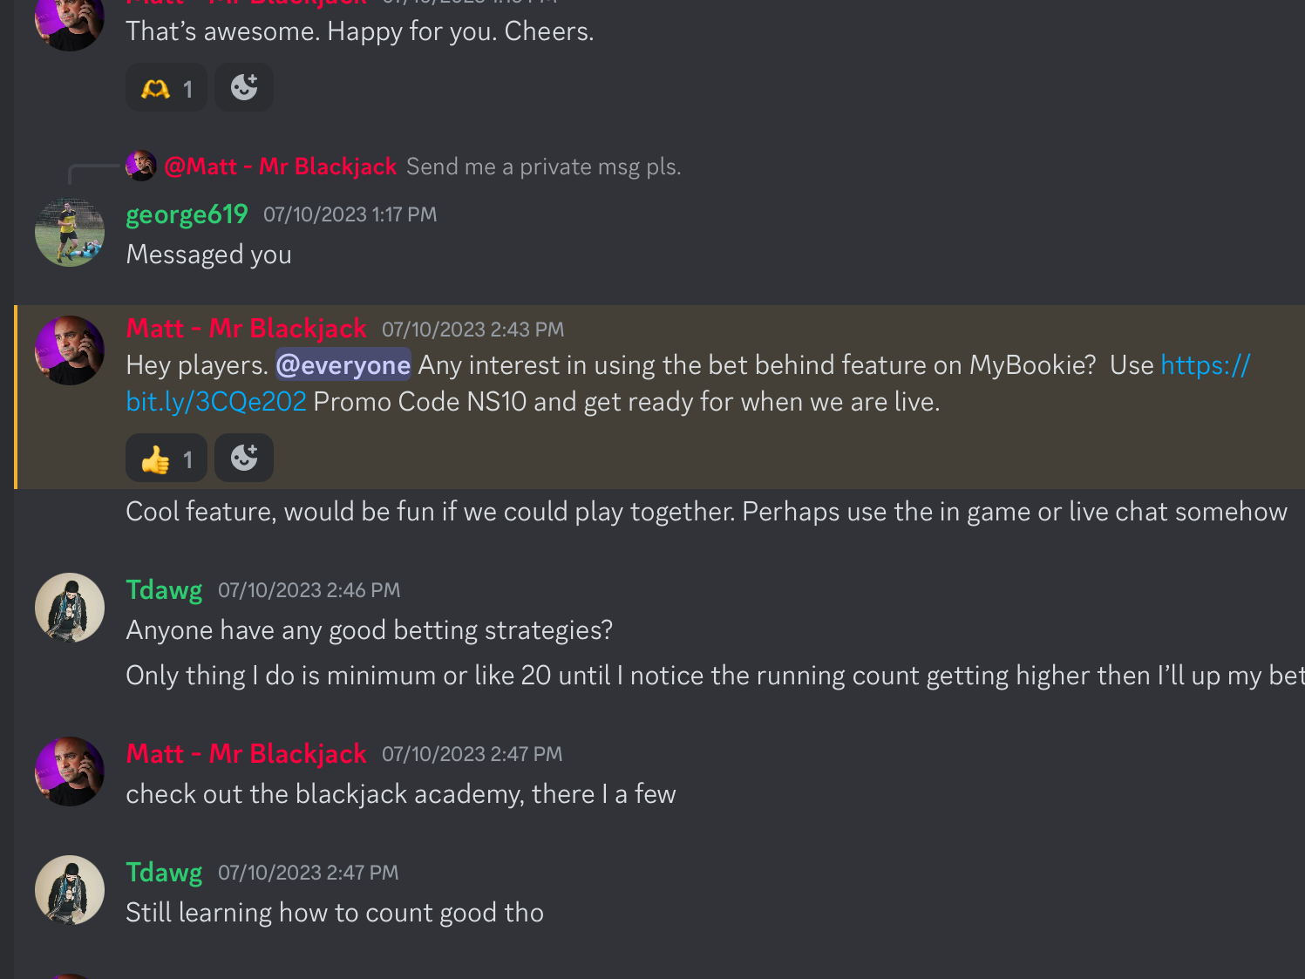Click Tdawg username at 2:46 PM

pos(164,590)
